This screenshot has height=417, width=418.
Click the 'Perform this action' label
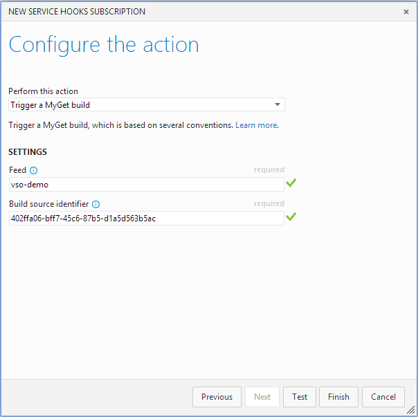pyautogui.click(x=43, y=91)
